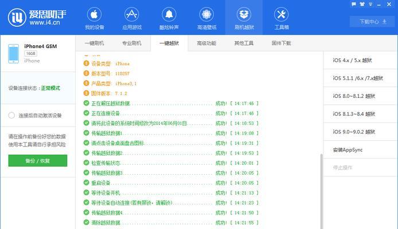Image resolution: width=398 pixels, height=229 pixels.
Task: Click orange info icon beside 固件版本
Action: [86, 93]
